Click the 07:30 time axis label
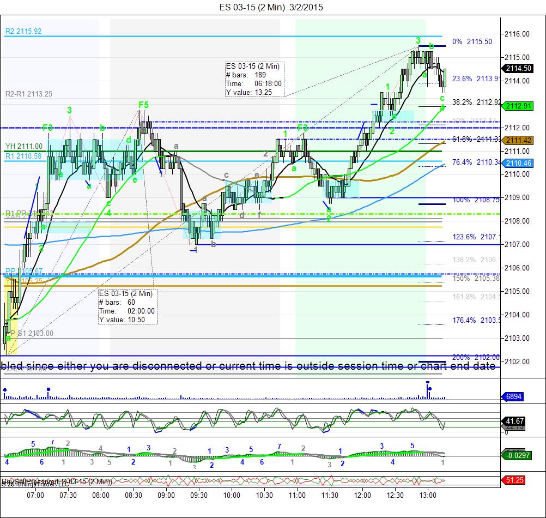Image resolution: width=546 pixels, height=518 pixels. point(68,495)
